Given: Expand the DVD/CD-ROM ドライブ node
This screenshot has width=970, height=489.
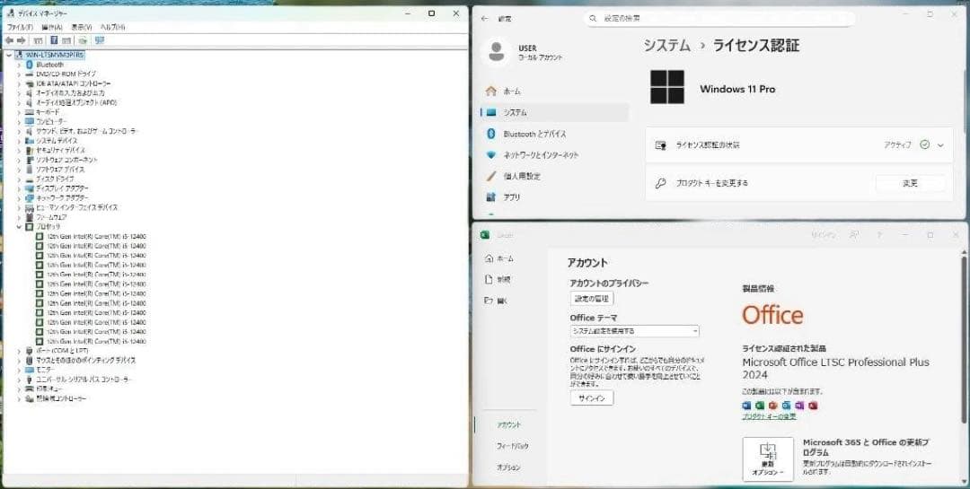Looking at the screenshot, I should [x=19, y=74].
